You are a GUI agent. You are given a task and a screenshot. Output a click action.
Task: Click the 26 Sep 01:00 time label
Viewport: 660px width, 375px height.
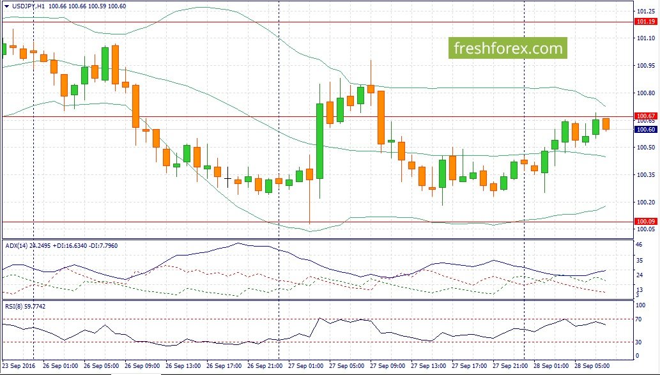coord(61,366)
